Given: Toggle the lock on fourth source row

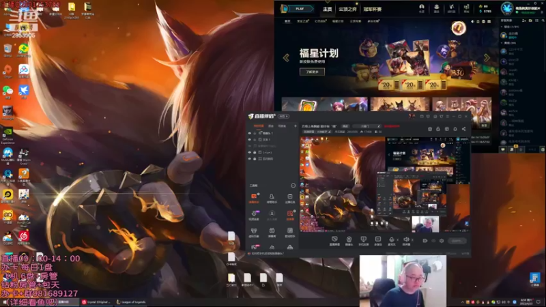Looking at the screenshot, I should pos(255,152).
